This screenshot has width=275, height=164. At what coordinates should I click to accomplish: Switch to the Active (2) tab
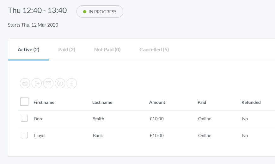[28, 50]
